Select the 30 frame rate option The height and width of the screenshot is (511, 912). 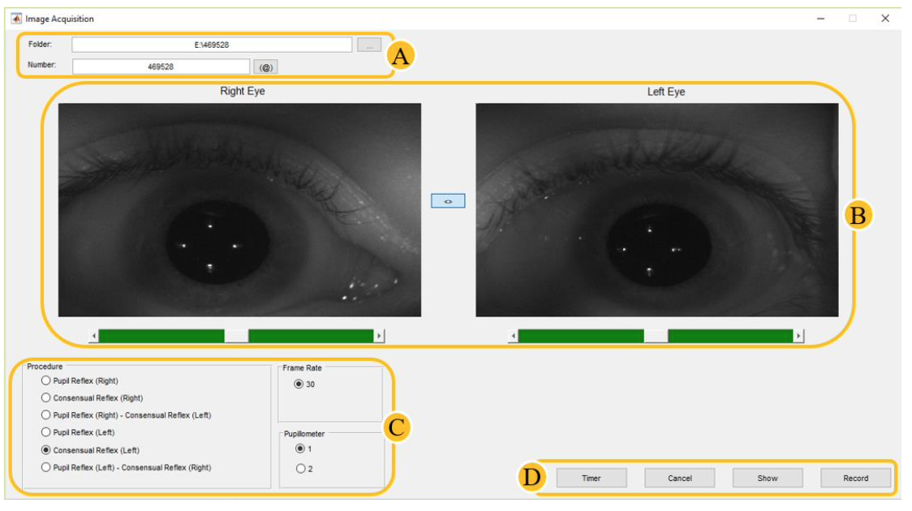click(x=299, y=384)
